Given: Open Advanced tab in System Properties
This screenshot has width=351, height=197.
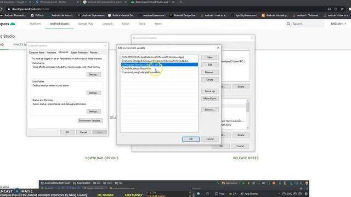Looking at the screenshot, I should tap(63, 52).
